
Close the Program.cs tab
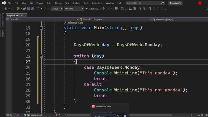[x=25, y=16]
